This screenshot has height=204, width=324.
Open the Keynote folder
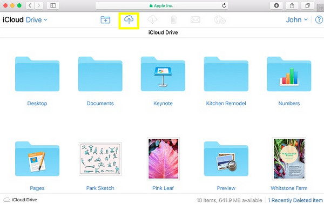tap(163, 74)
